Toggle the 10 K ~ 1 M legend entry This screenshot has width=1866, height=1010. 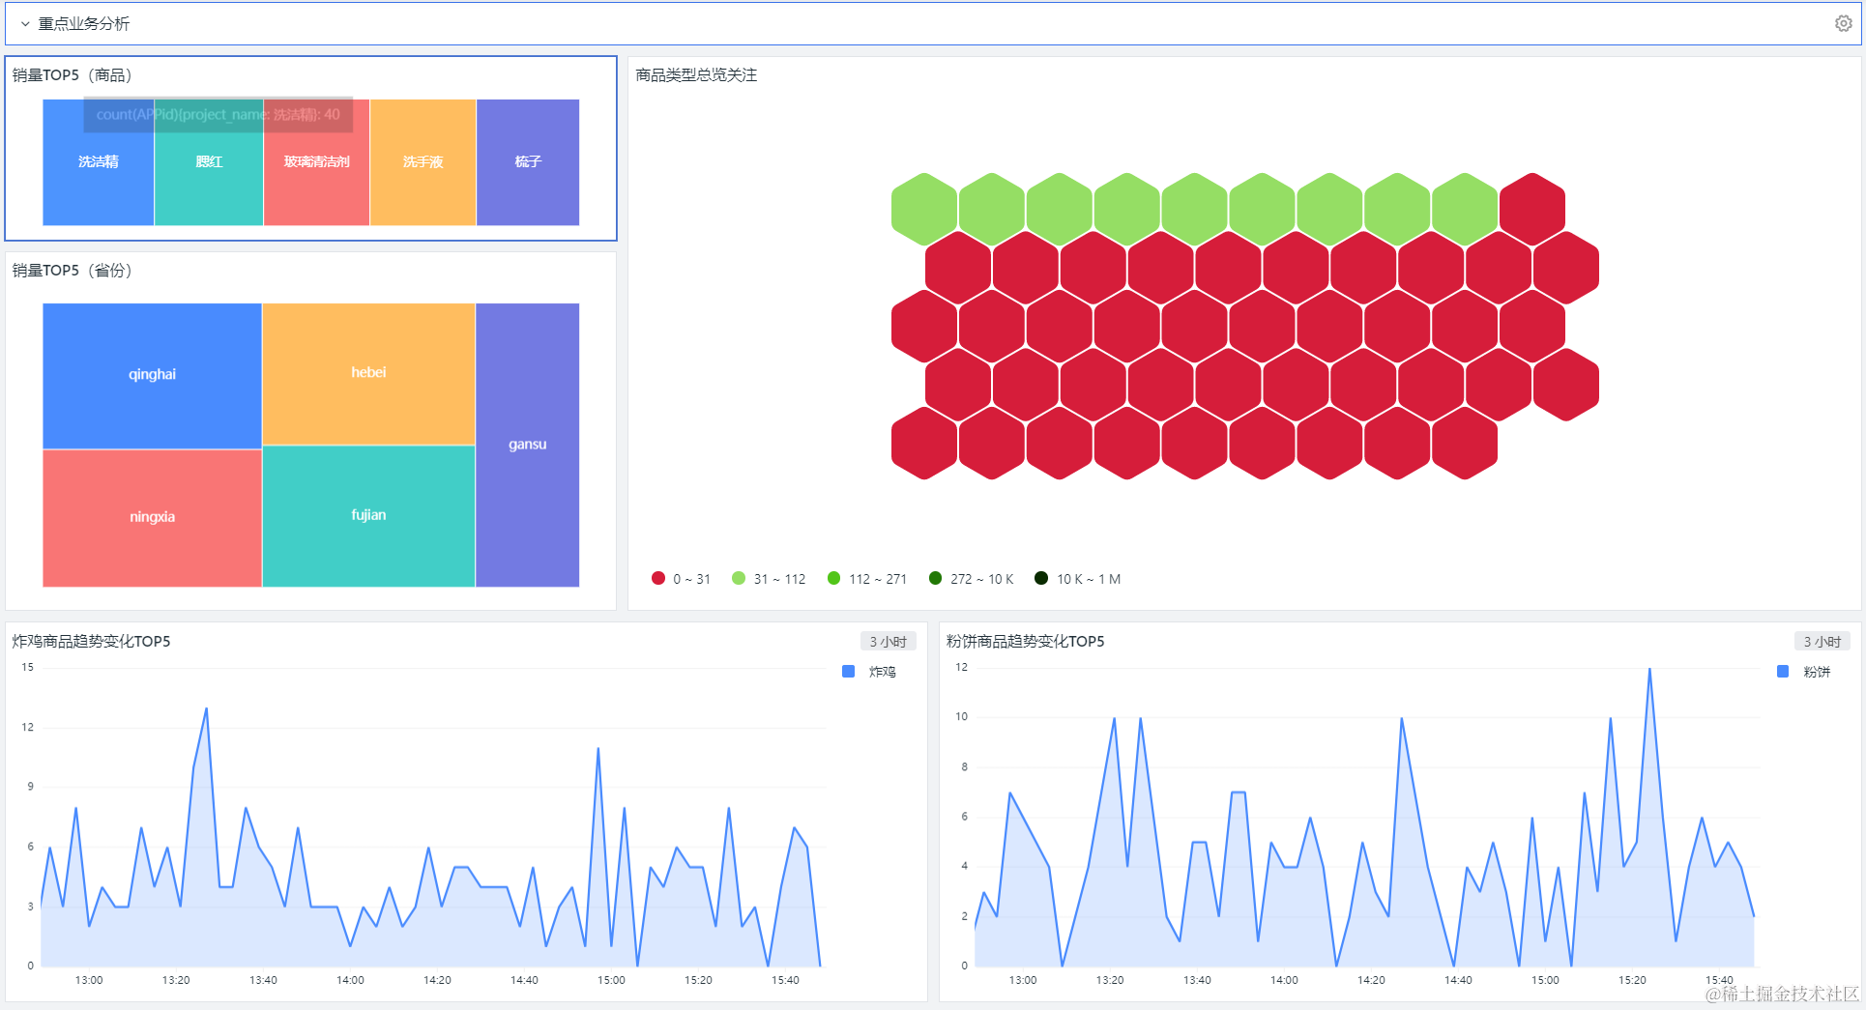tap(1077, 579)
